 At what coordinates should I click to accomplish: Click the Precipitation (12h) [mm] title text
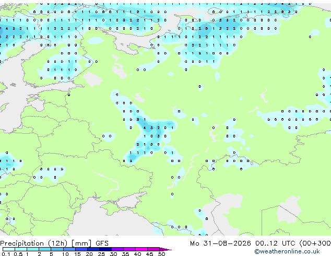coord(46,243)
